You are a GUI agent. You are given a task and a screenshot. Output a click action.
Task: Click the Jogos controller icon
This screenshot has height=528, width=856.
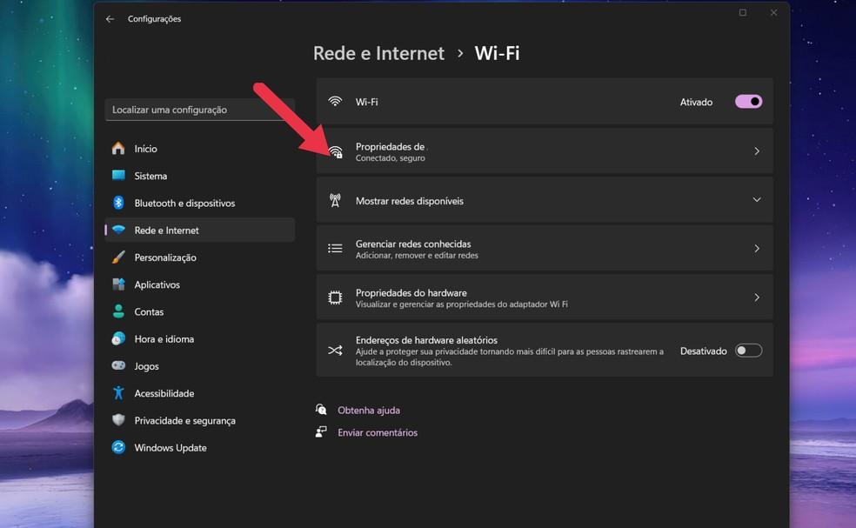[118, 366]
